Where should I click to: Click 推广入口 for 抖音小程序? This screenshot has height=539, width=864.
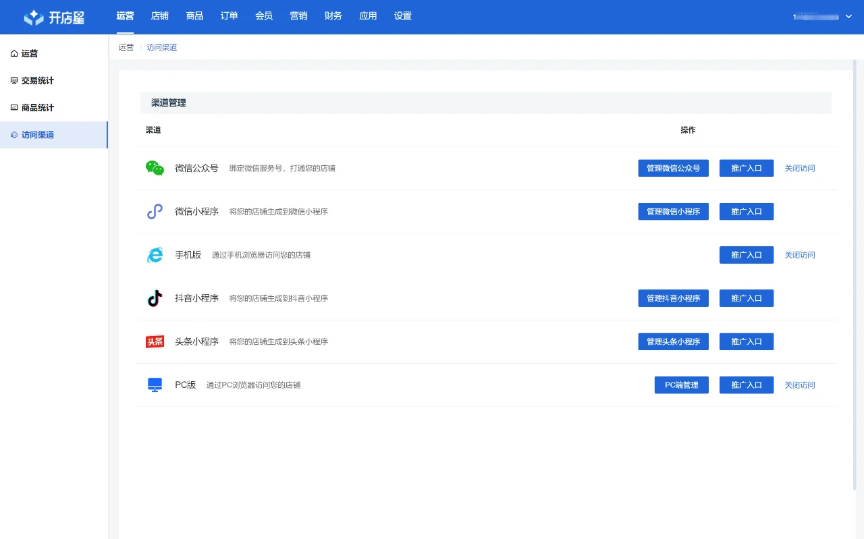click(x=747, y=298)
